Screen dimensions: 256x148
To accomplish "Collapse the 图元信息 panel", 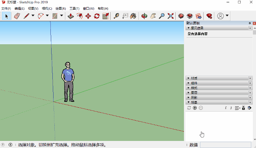I will [189, 28].
